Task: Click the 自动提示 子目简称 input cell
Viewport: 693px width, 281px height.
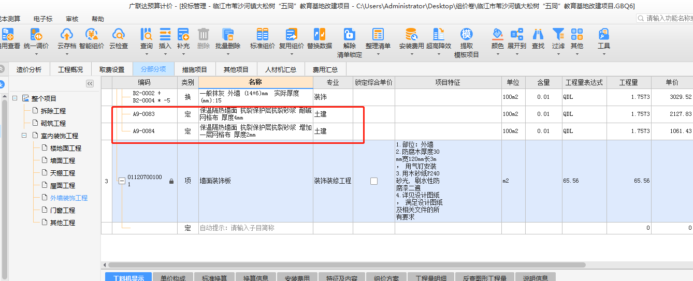Action: tap(255, 228)
